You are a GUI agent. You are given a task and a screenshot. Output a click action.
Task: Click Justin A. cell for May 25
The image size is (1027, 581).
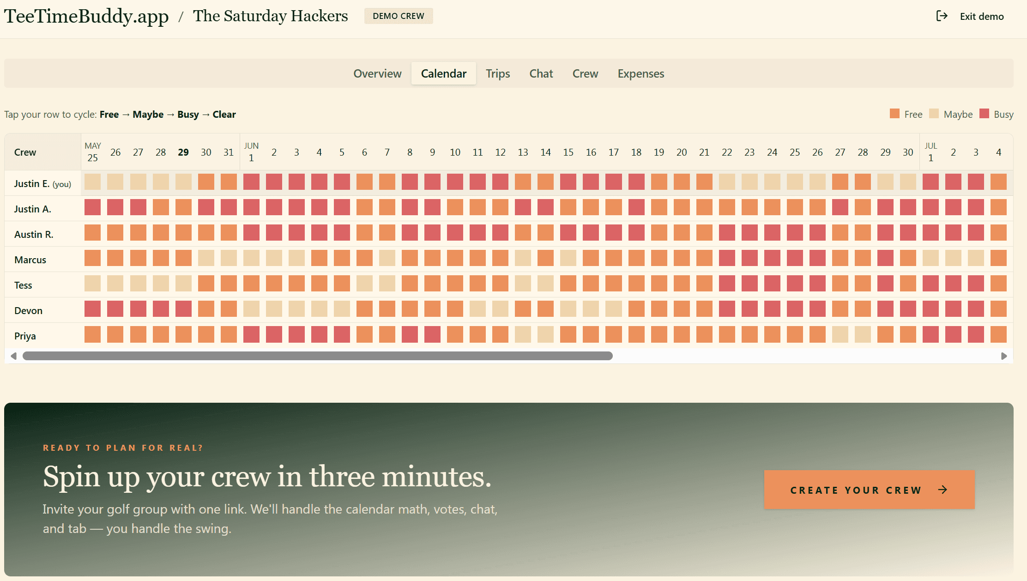92,207
